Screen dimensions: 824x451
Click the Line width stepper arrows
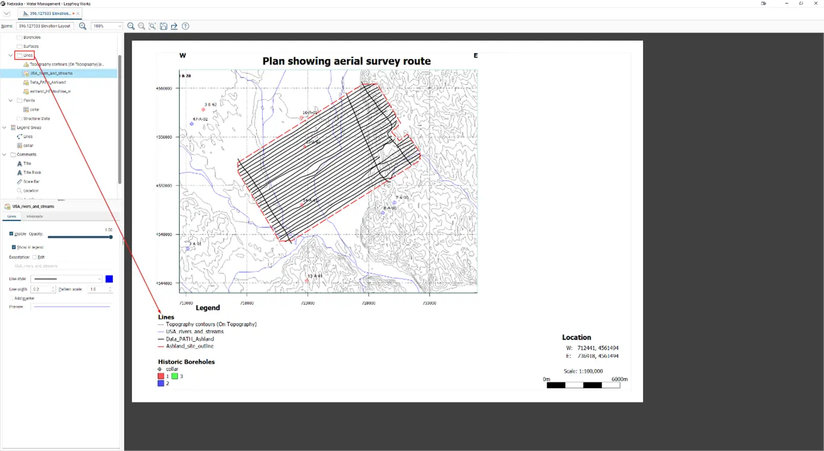pyautogui.click(x=53, y=289)
